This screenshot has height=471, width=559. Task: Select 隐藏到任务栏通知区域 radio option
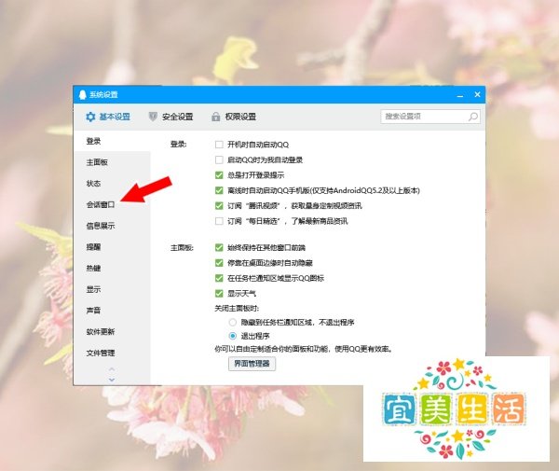pyautogui.click(x=232, y=323)
